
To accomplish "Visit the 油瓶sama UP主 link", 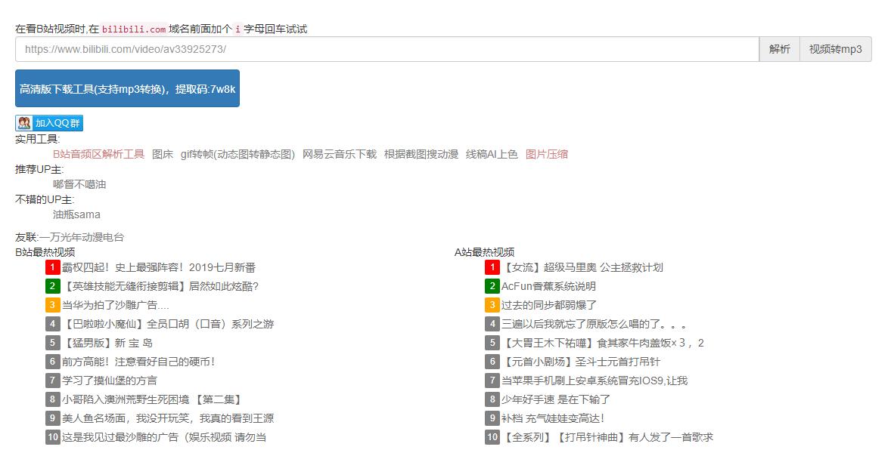I will tap(78, 214).
